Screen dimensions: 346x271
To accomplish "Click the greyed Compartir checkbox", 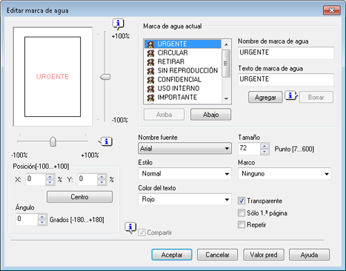I will pos(142,232).
